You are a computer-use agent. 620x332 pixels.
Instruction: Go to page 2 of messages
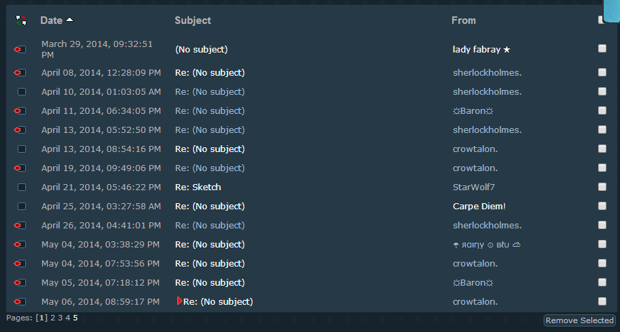[53, 318]
